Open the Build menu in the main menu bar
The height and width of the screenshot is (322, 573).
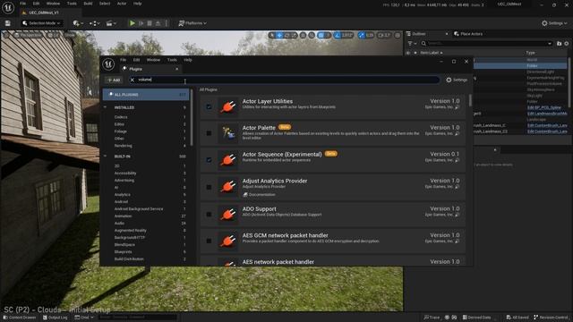click(88, 4)
